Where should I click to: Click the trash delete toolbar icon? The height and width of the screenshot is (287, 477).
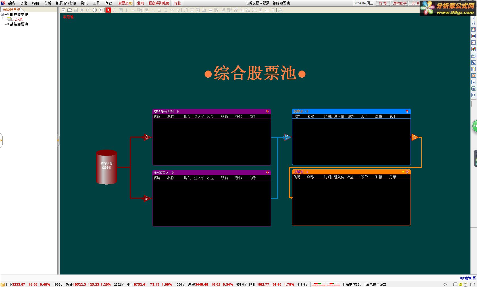(x=198, y=10)
